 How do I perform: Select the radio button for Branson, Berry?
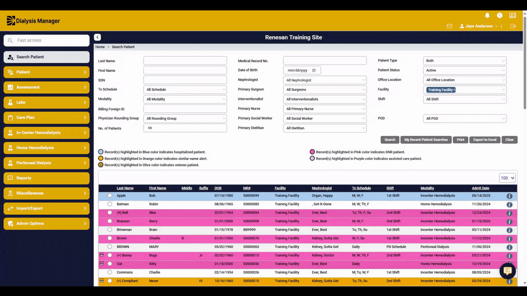point(110,221)
